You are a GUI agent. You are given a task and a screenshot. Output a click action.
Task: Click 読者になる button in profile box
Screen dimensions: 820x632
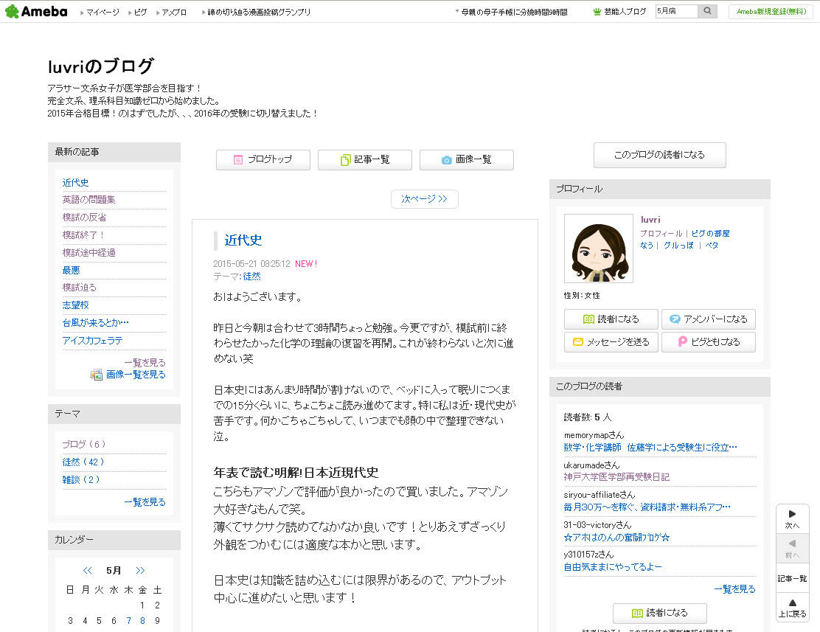611,319
